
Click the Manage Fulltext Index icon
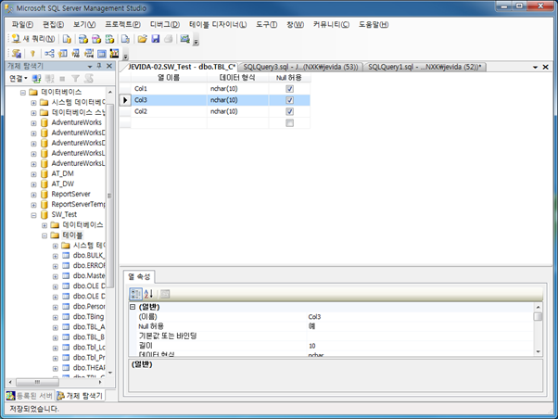coord(75,54)
